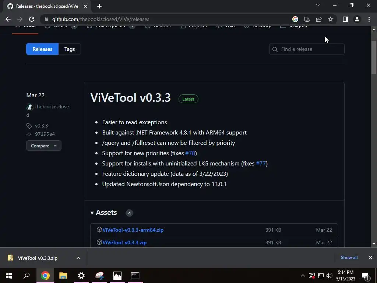Open the Command Prompt taskbar icon
377x283 pixels.
[135, 276]
